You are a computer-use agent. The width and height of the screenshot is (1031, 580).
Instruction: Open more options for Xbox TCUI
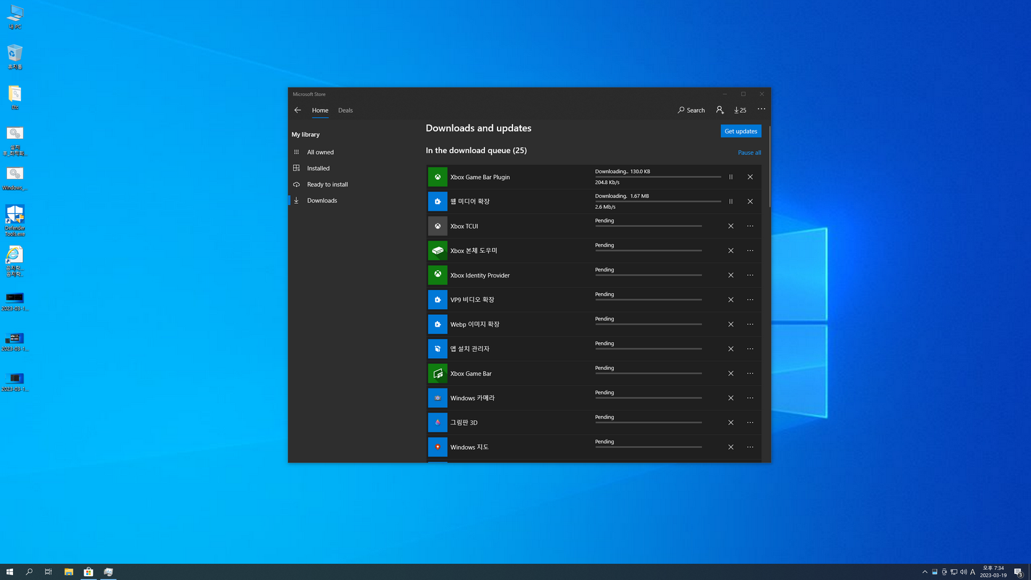750,226
